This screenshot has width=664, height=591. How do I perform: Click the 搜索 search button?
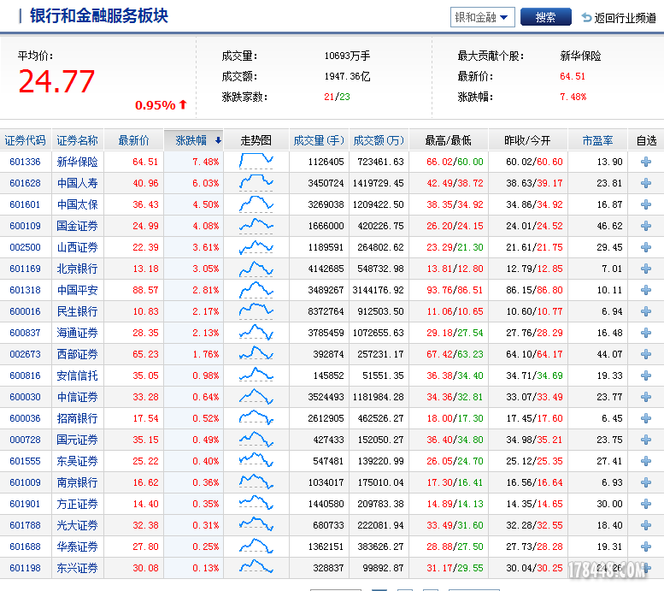click(x=545, y=17)
